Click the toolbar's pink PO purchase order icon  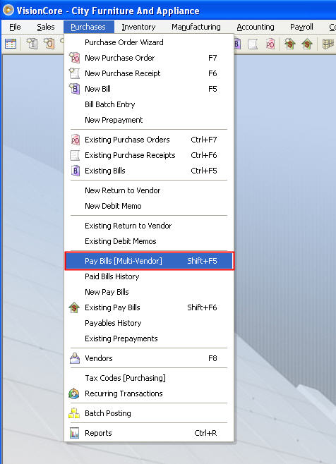pyautogui.click(x=270, y=44)
